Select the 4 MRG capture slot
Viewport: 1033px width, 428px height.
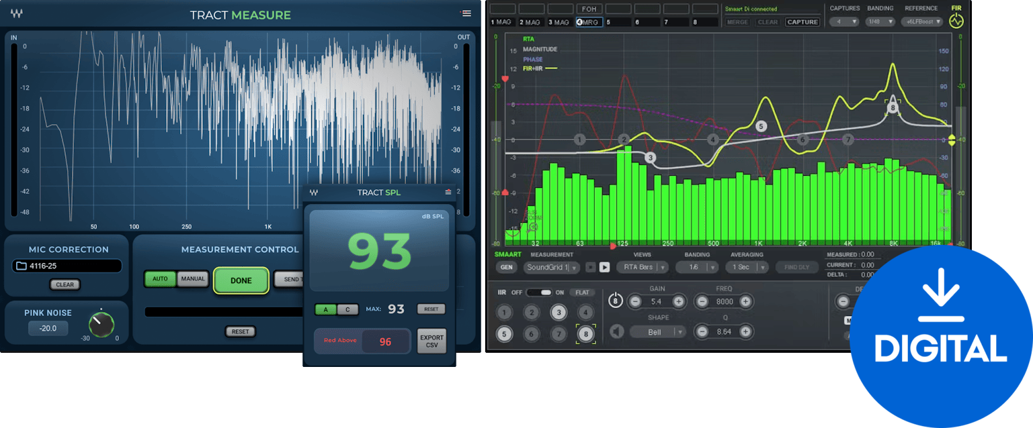(x=589, y=22)
